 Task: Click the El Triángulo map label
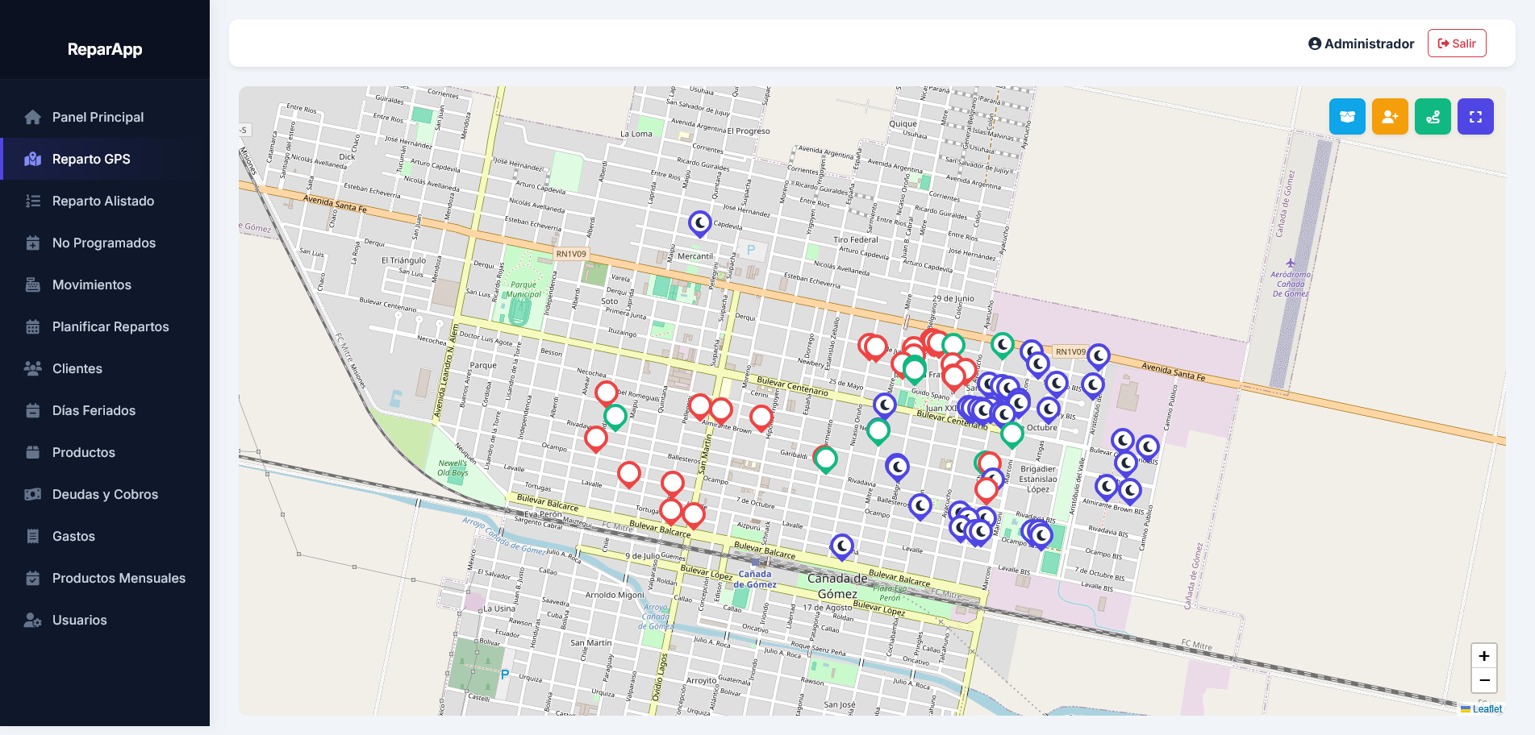(403, 260)
